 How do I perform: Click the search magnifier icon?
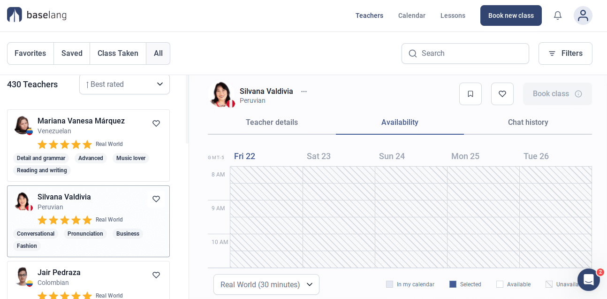(413, 54)
